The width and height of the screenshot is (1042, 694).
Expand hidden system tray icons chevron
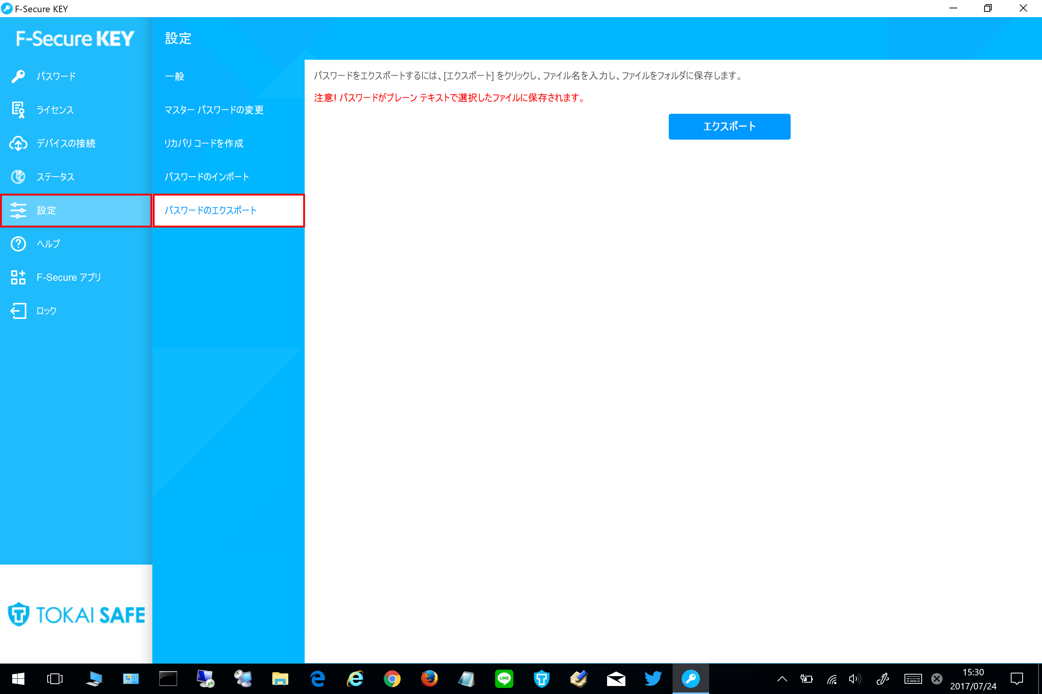tap(782, 678)
